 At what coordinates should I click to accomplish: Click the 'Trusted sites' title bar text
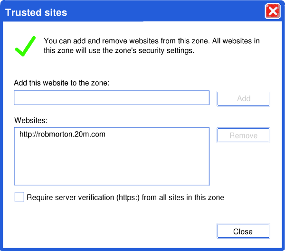point(36,12)
